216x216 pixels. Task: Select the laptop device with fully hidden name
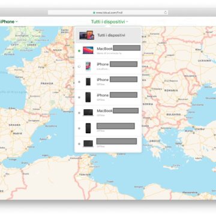(x=108, y=143)
